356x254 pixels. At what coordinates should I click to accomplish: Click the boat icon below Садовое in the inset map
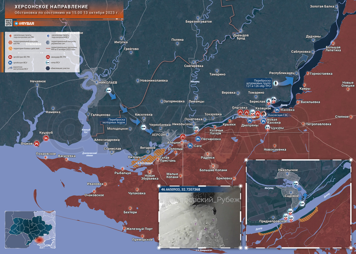pos(302,203)
